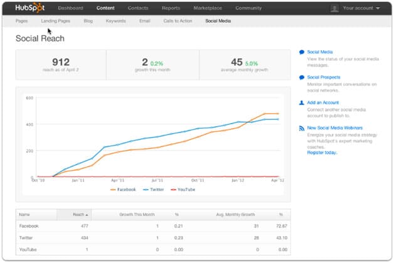This screenshot has height=263, width=394.
Task: Click the 43.10 percent value
Action: pyautogui.click(x=282, y=238)
